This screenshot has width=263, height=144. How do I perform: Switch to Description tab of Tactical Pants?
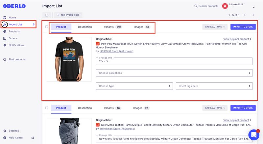(85, 108)
